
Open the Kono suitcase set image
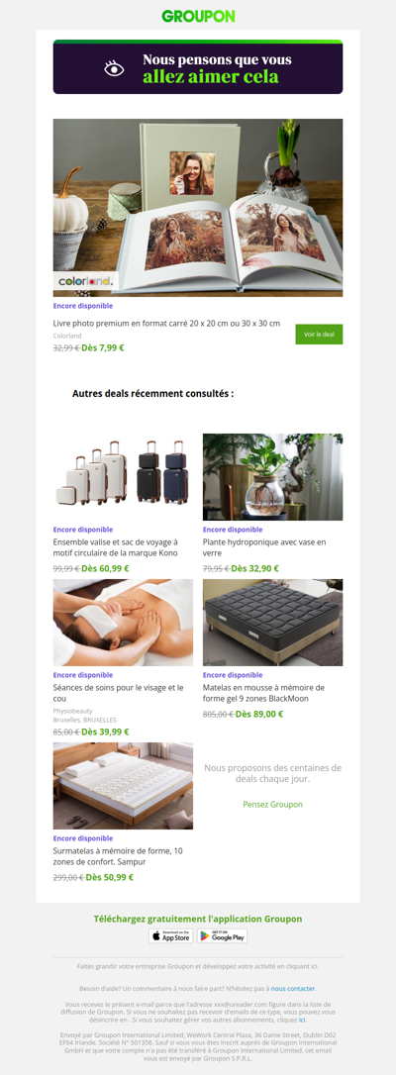pos(124,477)
